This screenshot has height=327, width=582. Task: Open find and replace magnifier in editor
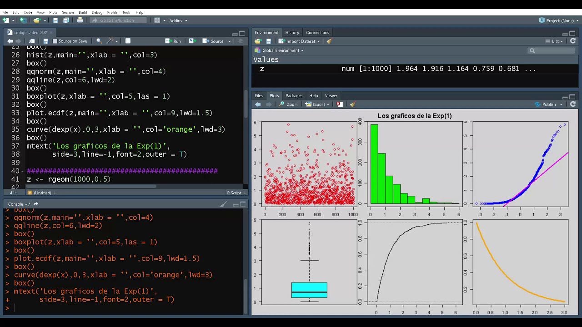(99, 41)
